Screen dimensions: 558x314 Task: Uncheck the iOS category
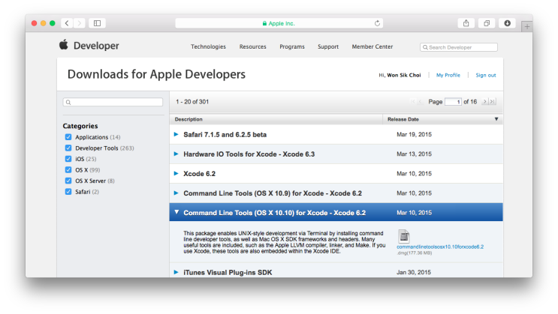pos(68,159)
